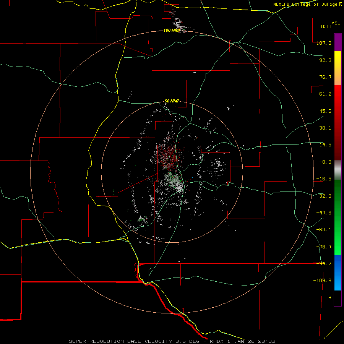The image size is (344, 344).
Task: Click the TH legend label
Action: pos(328,298)
